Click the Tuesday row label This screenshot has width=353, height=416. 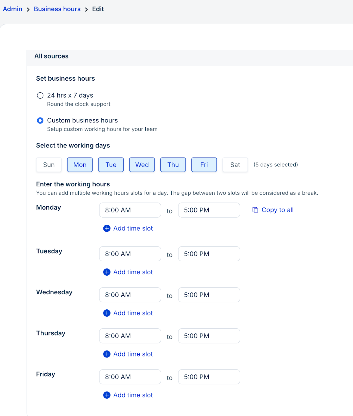49,251
